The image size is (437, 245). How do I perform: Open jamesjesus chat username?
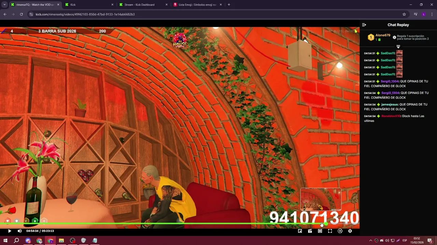tap(390, 104)
